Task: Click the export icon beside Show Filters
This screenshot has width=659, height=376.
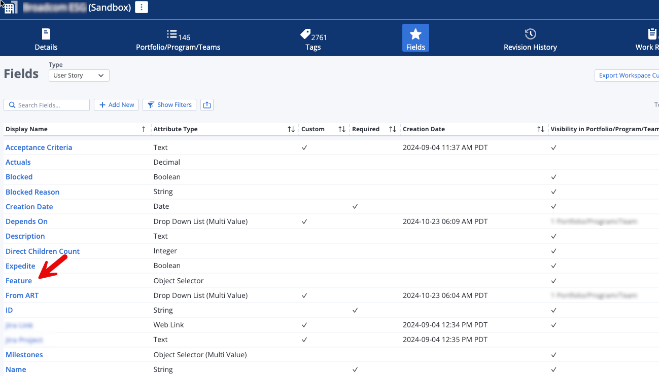Action: pos(207,105)
